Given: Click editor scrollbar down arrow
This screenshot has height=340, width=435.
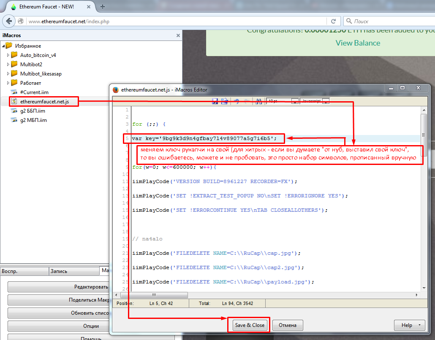Looking at the screenshot, I should click(x=424, y=288).
